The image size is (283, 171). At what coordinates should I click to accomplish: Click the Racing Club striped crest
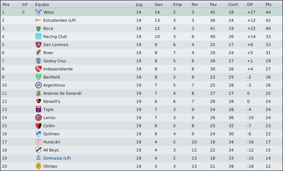38,36
